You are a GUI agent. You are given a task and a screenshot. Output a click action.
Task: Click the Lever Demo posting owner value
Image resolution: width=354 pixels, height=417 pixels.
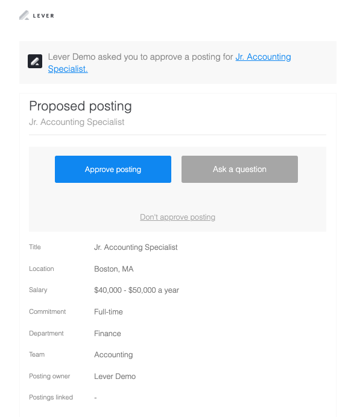coord(115,377)
